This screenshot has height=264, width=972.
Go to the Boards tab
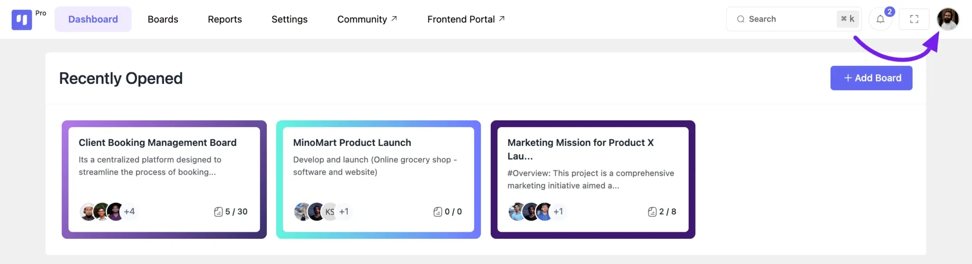coord(163,19)
